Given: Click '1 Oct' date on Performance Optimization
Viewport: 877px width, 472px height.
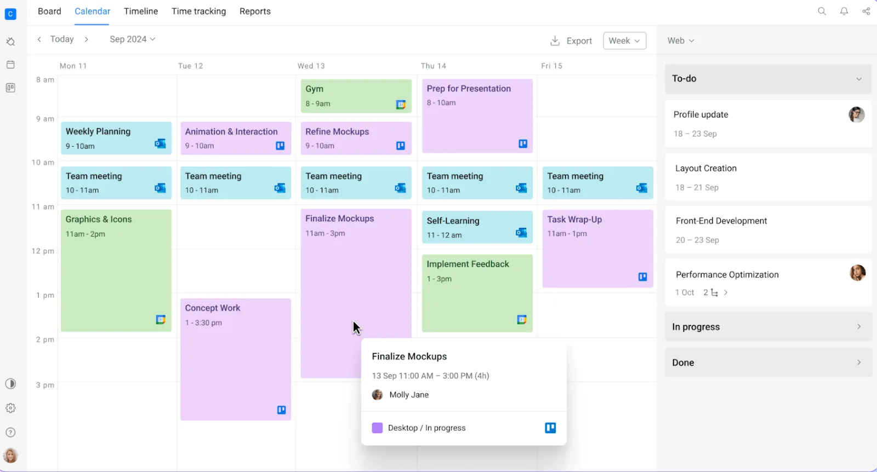Looking at the screenshot, I should (x=685, y=293).
